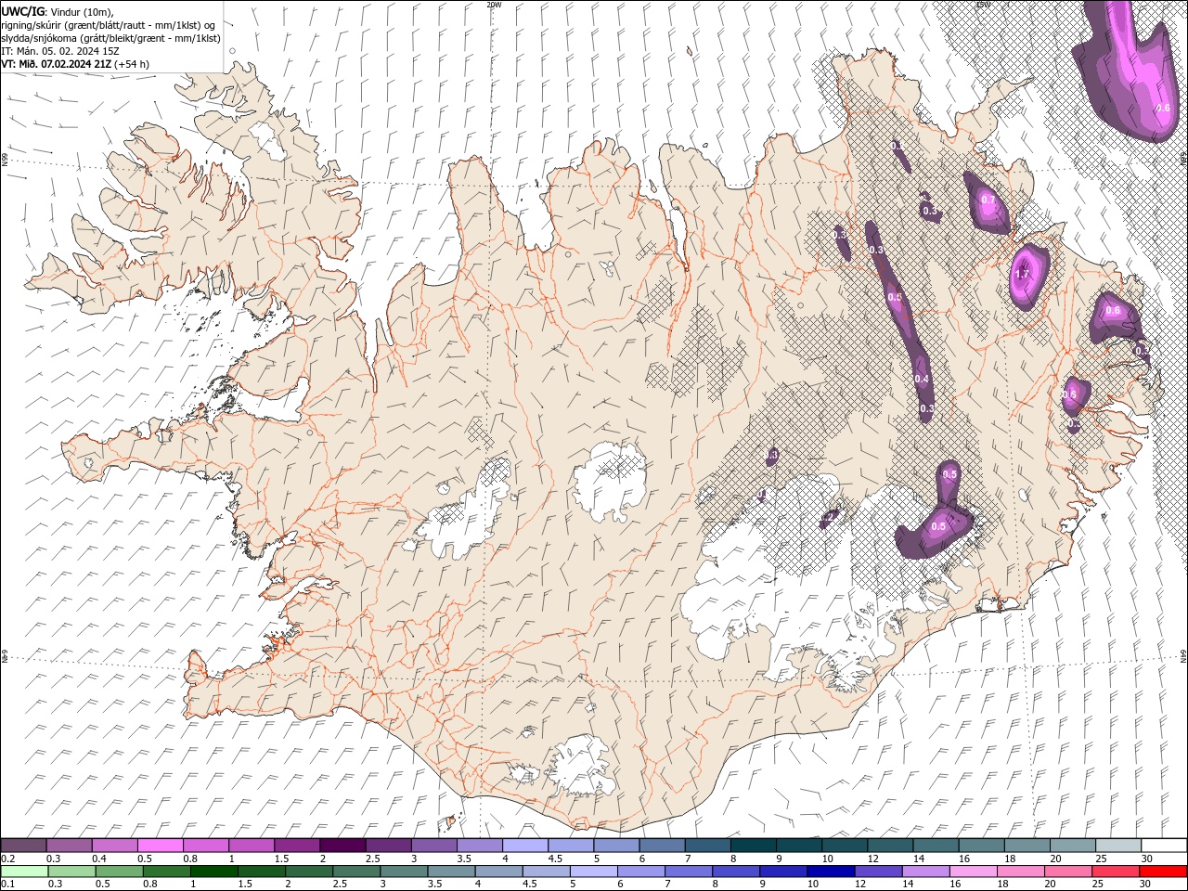Select the 'Vindur (10m)' header text
The image size is (1188, 891).
pos(82,11)
